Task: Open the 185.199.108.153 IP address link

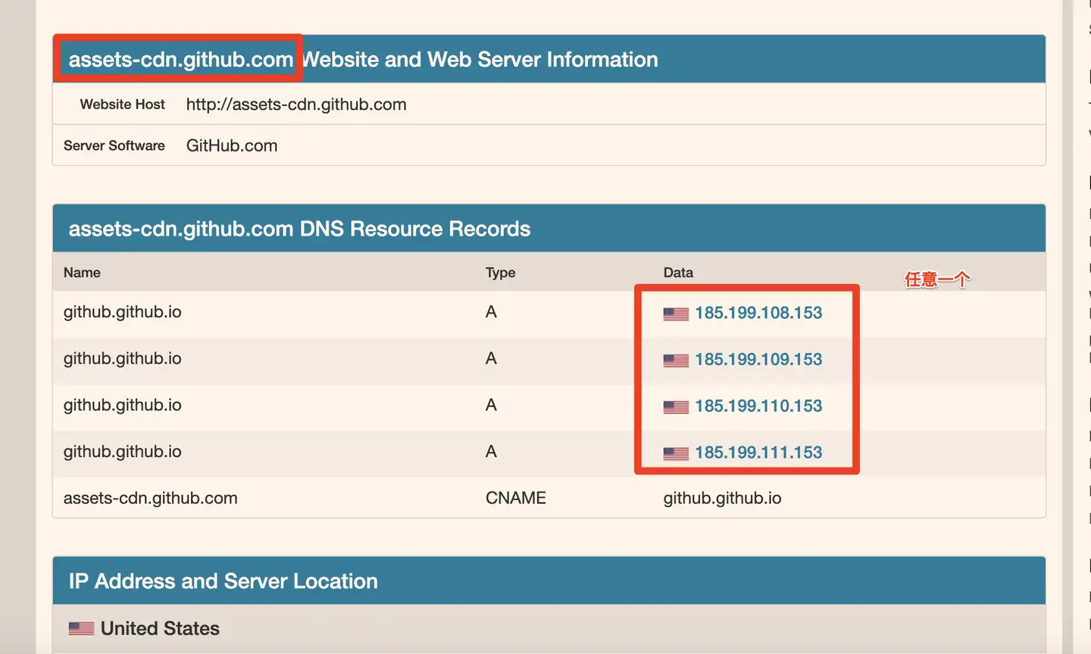Action: tap(758, 313)
